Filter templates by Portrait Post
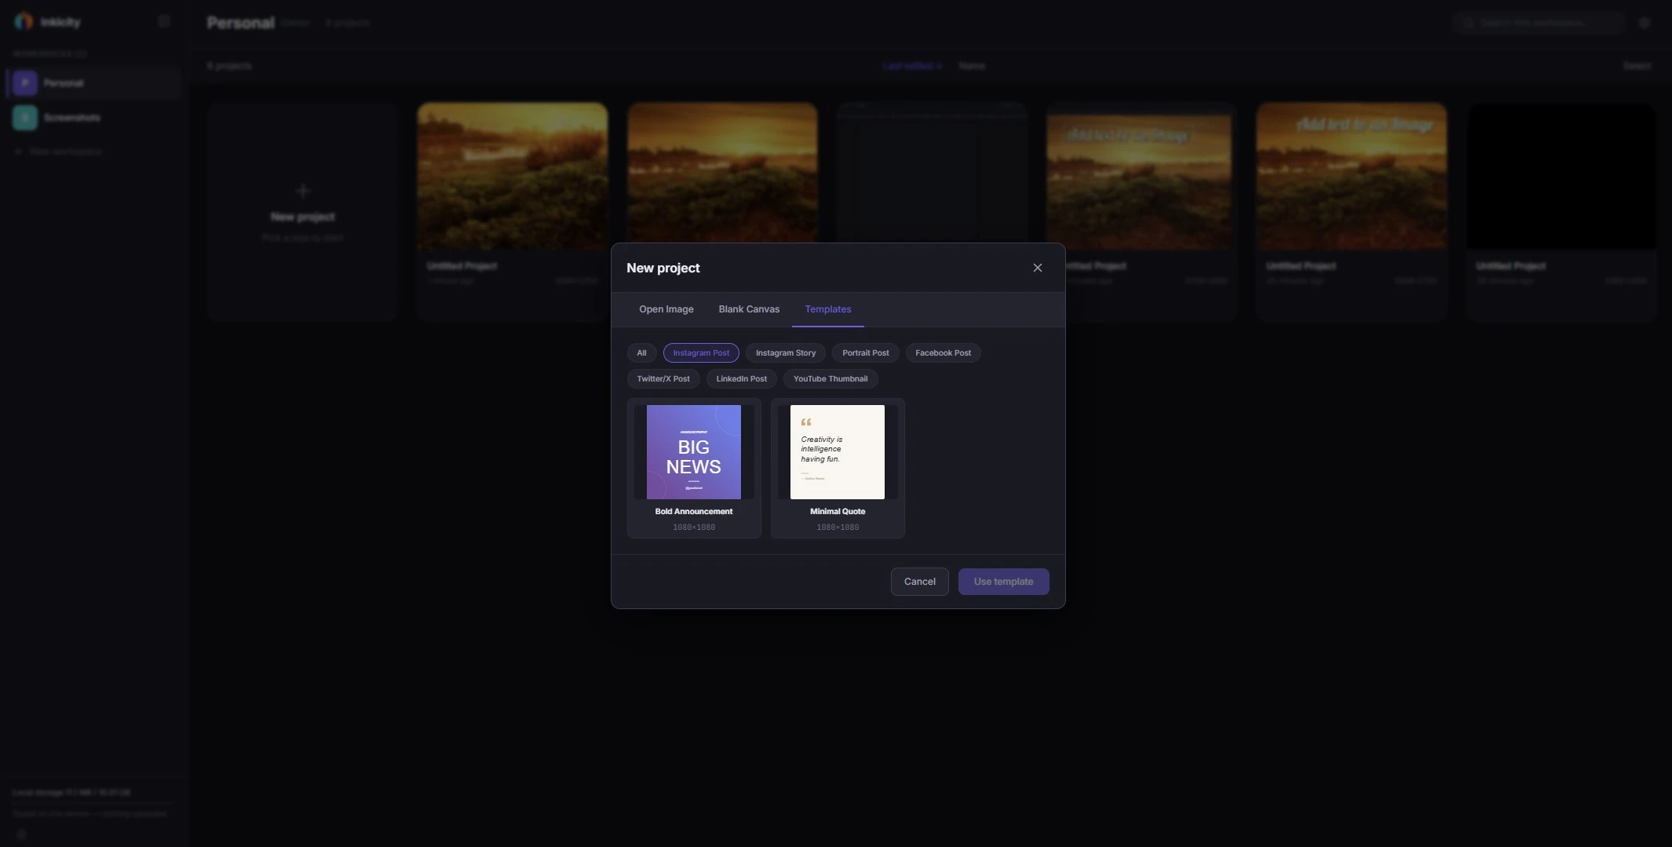Image resolution: width=1672 pixels, height=847 pixels. point(865,353)
